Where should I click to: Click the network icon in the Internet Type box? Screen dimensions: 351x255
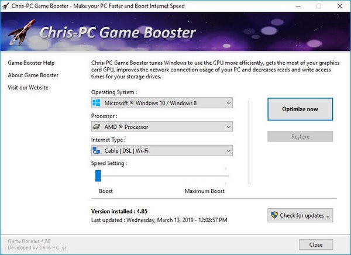[97, 151]
